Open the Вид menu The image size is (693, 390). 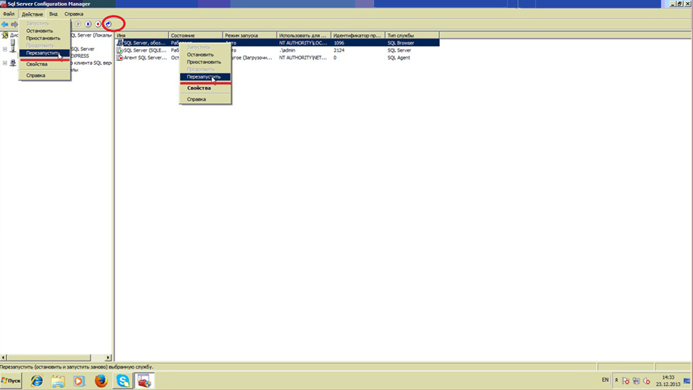click(53, 14)
